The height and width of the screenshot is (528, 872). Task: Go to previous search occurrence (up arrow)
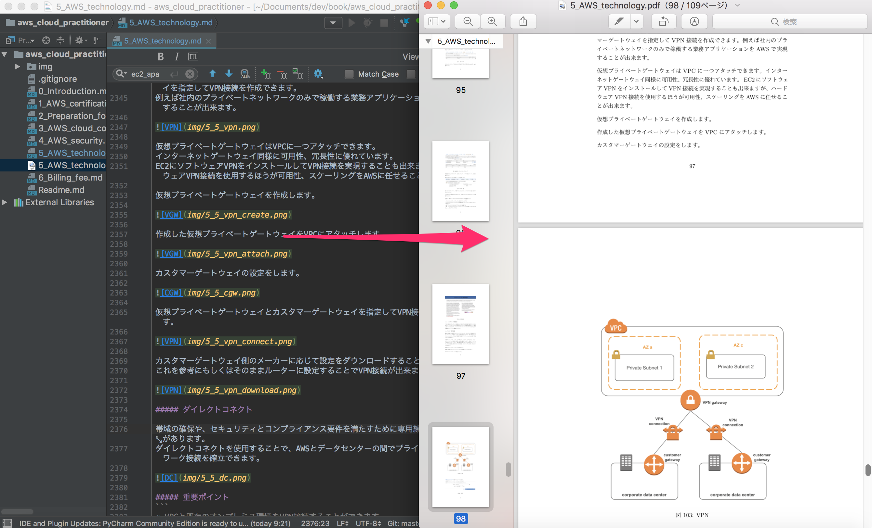212,73
